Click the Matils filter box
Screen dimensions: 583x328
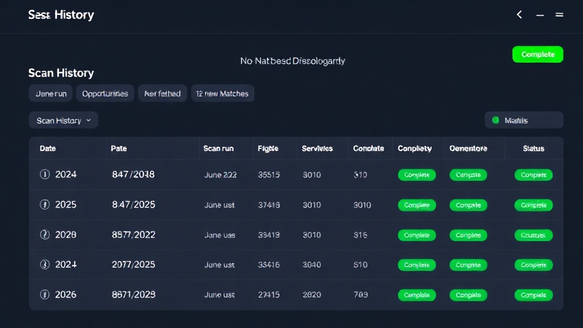[524, 120]
